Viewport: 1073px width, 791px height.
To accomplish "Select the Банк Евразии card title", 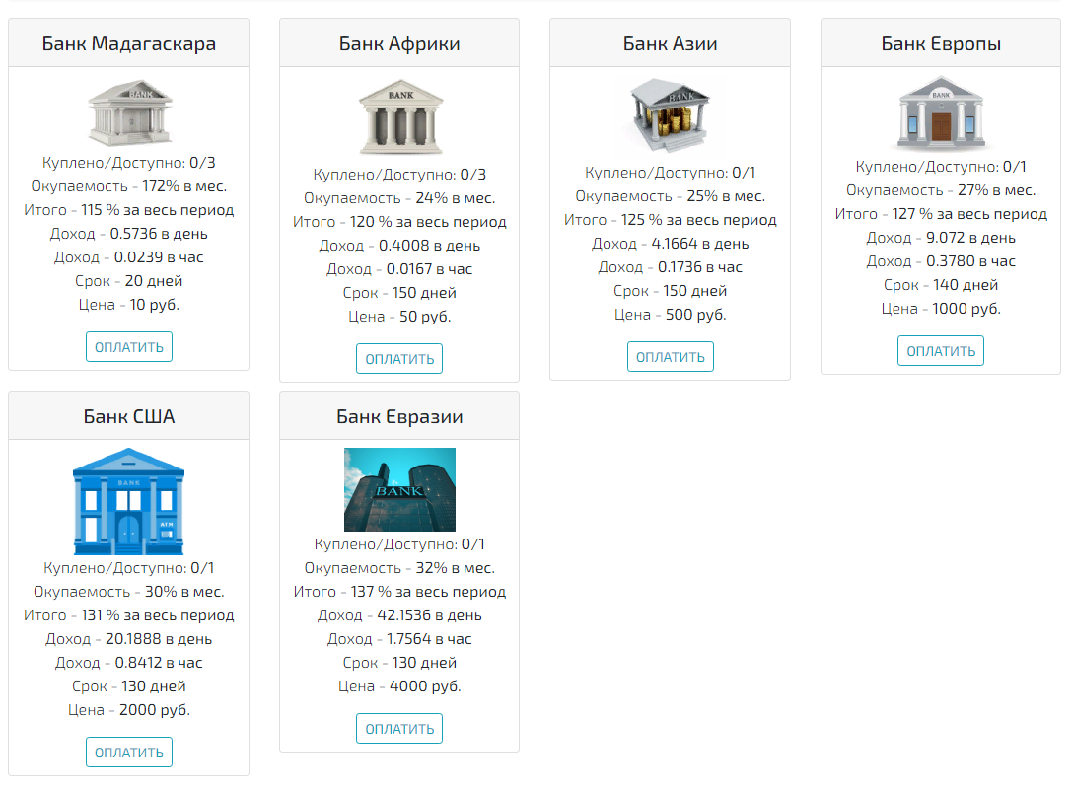I will tap(399, 417).
